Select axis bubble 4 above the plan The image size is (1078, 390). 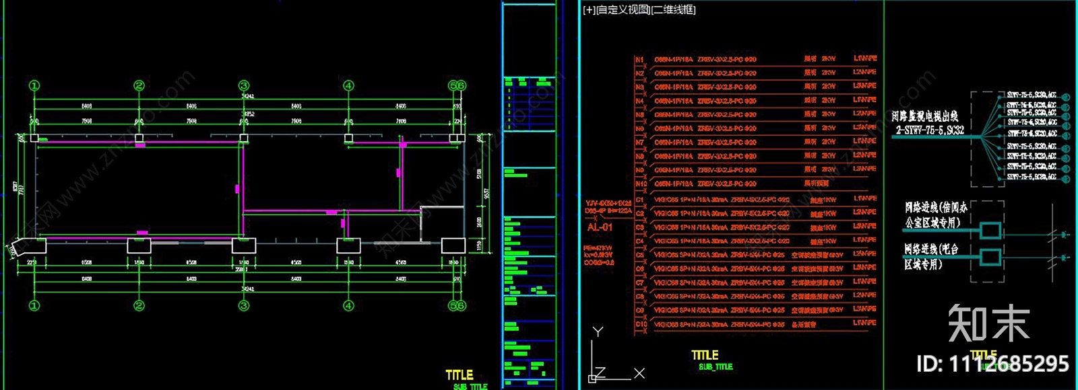[x=348, y=85]
